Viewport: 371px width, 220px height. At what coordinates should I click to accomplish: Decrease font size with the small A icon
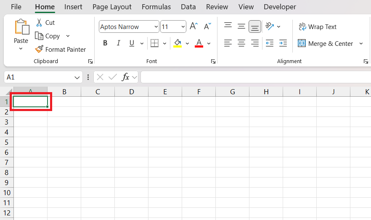point(207,26)
